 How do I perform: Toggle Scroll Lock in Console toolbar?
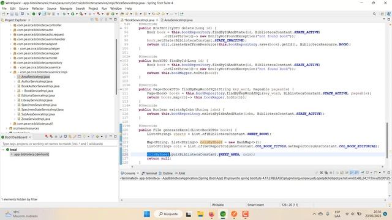click(x=342, y=172)
